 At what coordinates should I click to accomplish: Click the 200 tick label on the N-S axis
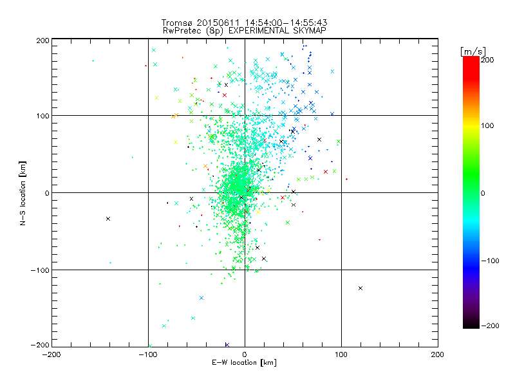[x=42, y=41]
